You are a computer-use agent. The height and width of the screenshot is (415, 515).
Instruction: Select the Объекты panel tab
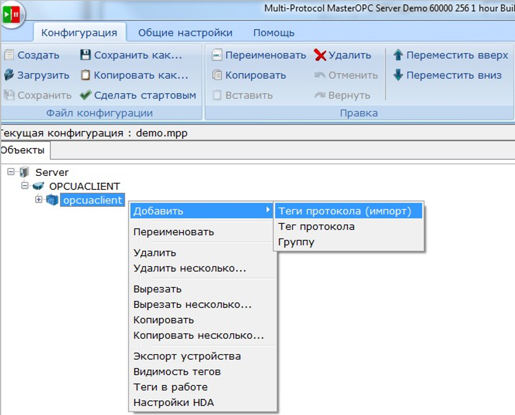click(x=22, y=151)
